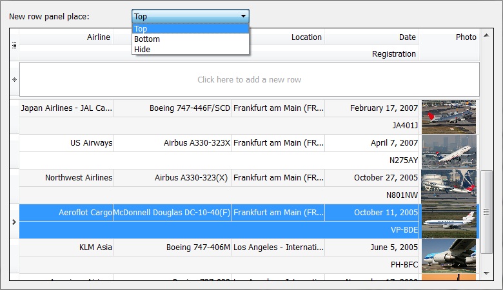503x290 pixels.
Task: Select the 'KLM Asia' cell
Action: pyautogui.click(x=66, y=247)
